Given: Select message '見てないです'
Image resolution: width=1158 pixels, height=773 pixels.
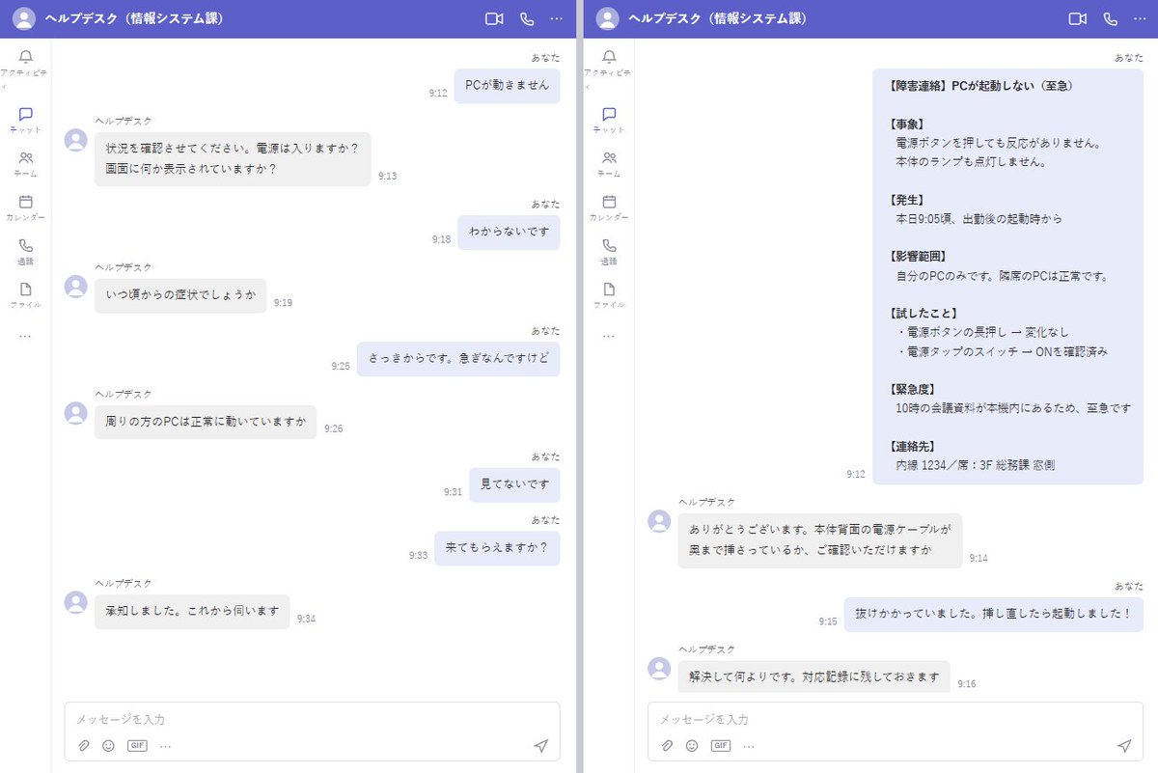Looking at the screenshot, I should [514, 484].
